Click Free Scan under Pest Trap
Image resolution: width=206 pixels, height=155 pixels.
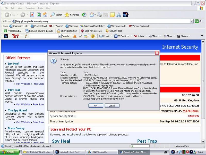(x=38, y=104)
